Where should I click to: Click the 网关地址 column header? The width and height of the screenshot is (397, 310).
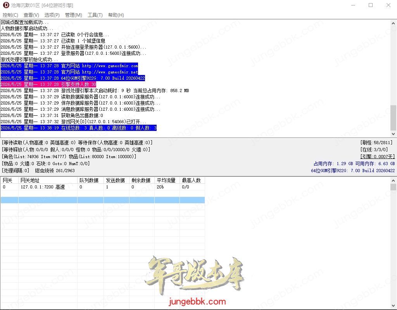click(x=48, y=180)
